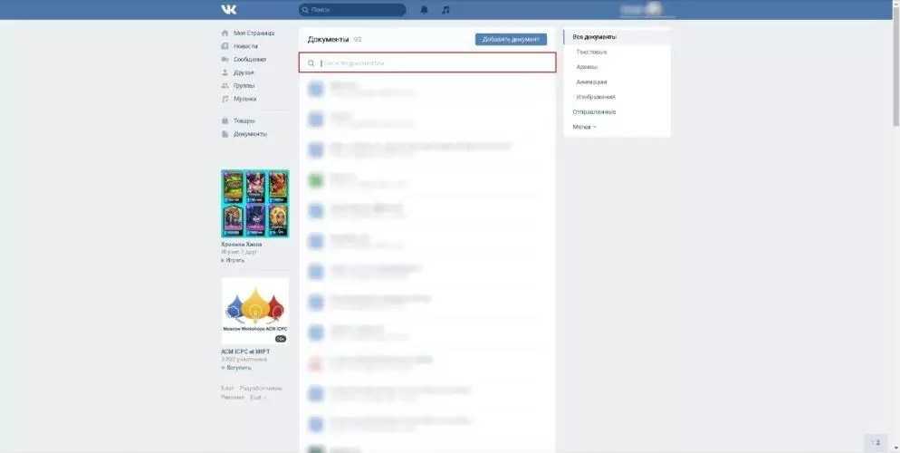Image resolution: width=900 pixels, height=453 pixels.
Task: Open the ACM ICPC at MIPT thumbnail
Action: coord(254,311)
